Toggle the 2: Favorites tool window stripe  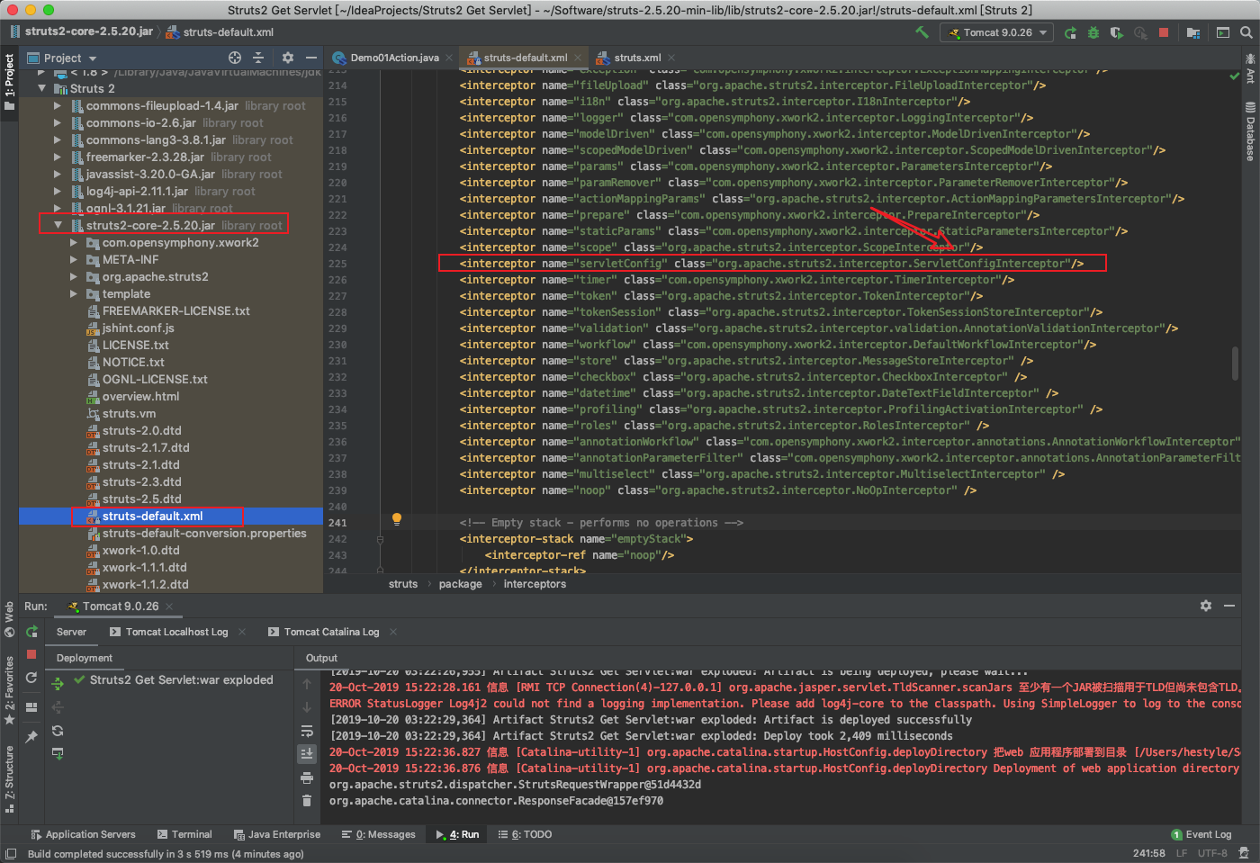point(9,691)
